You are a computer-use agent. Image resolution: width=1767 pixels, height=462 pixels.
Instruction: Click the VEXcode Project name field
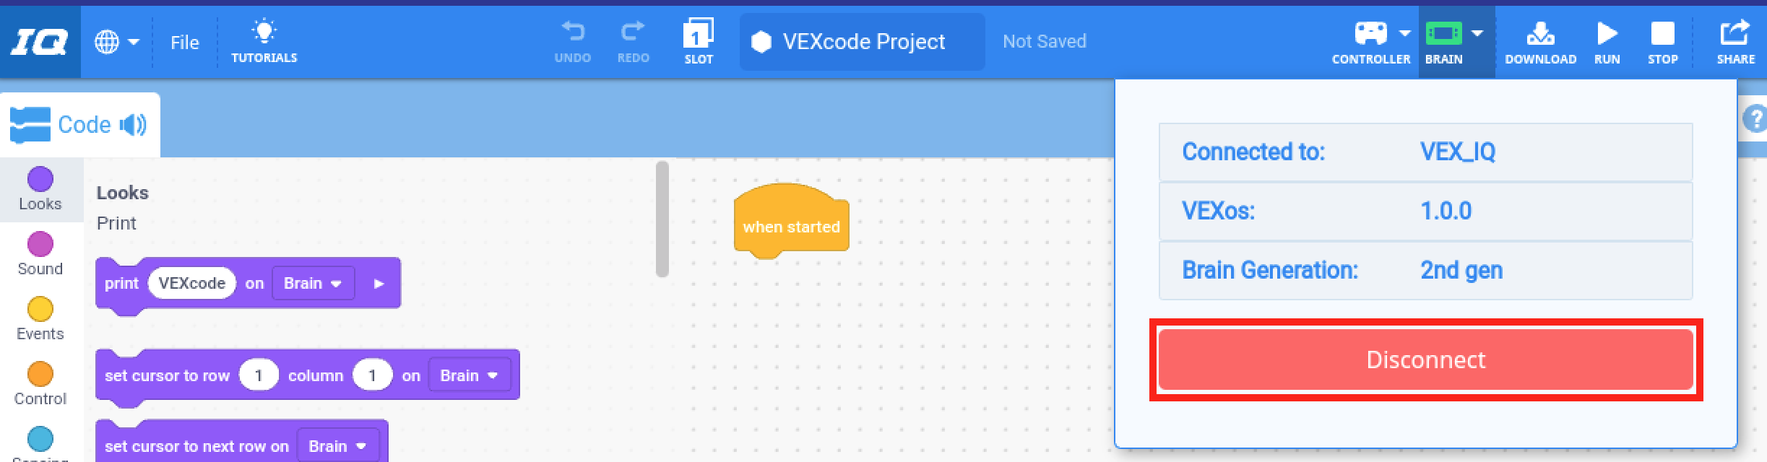click(x=862, y=41)
